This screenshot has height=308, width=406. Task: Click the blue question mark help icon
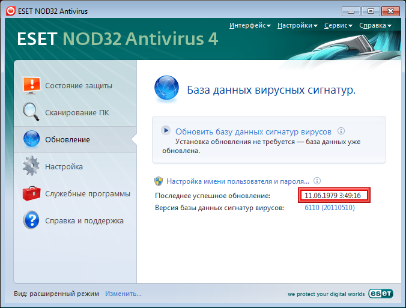[x=31, y=220]
